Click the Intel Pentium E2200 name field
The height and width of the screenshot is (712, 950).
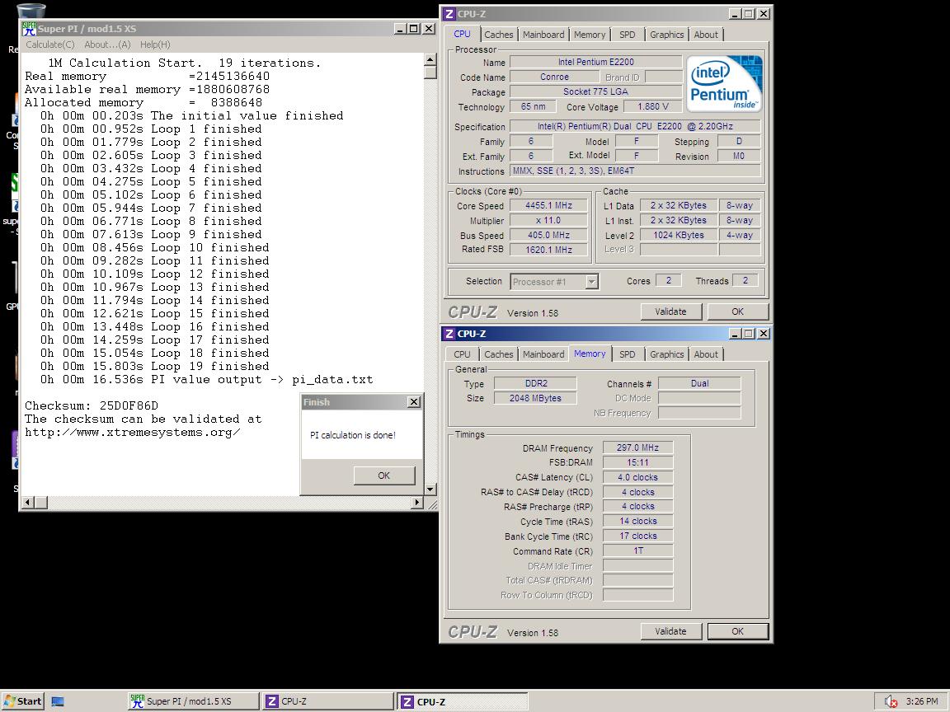coord(595,62)
